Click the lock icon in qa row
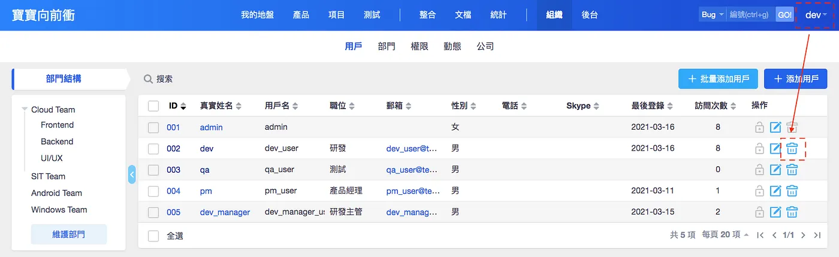Screen dimensions: 839x257 coord(759,170)
